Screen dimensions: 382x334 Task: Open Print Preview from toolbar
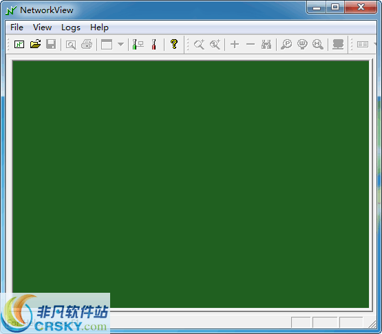[x=71, y=45]
